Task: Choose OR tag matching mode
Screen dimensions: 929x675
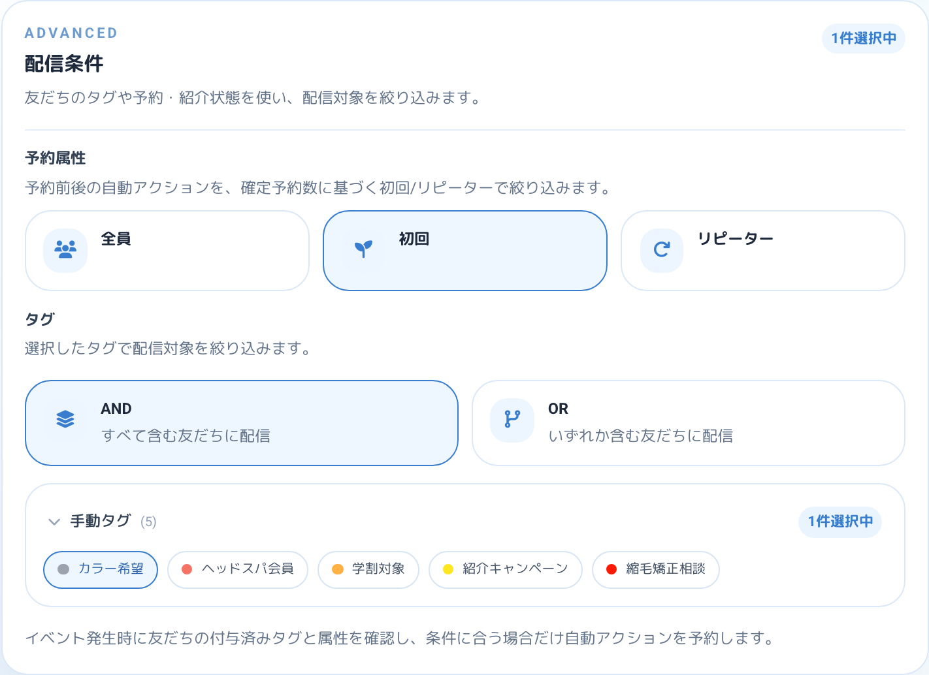Action: coord(689,423)
